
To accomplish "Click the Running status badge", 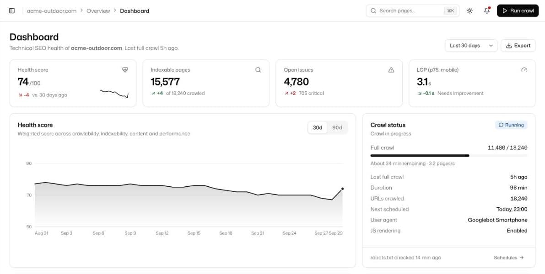I will click(x=511, y=125).
